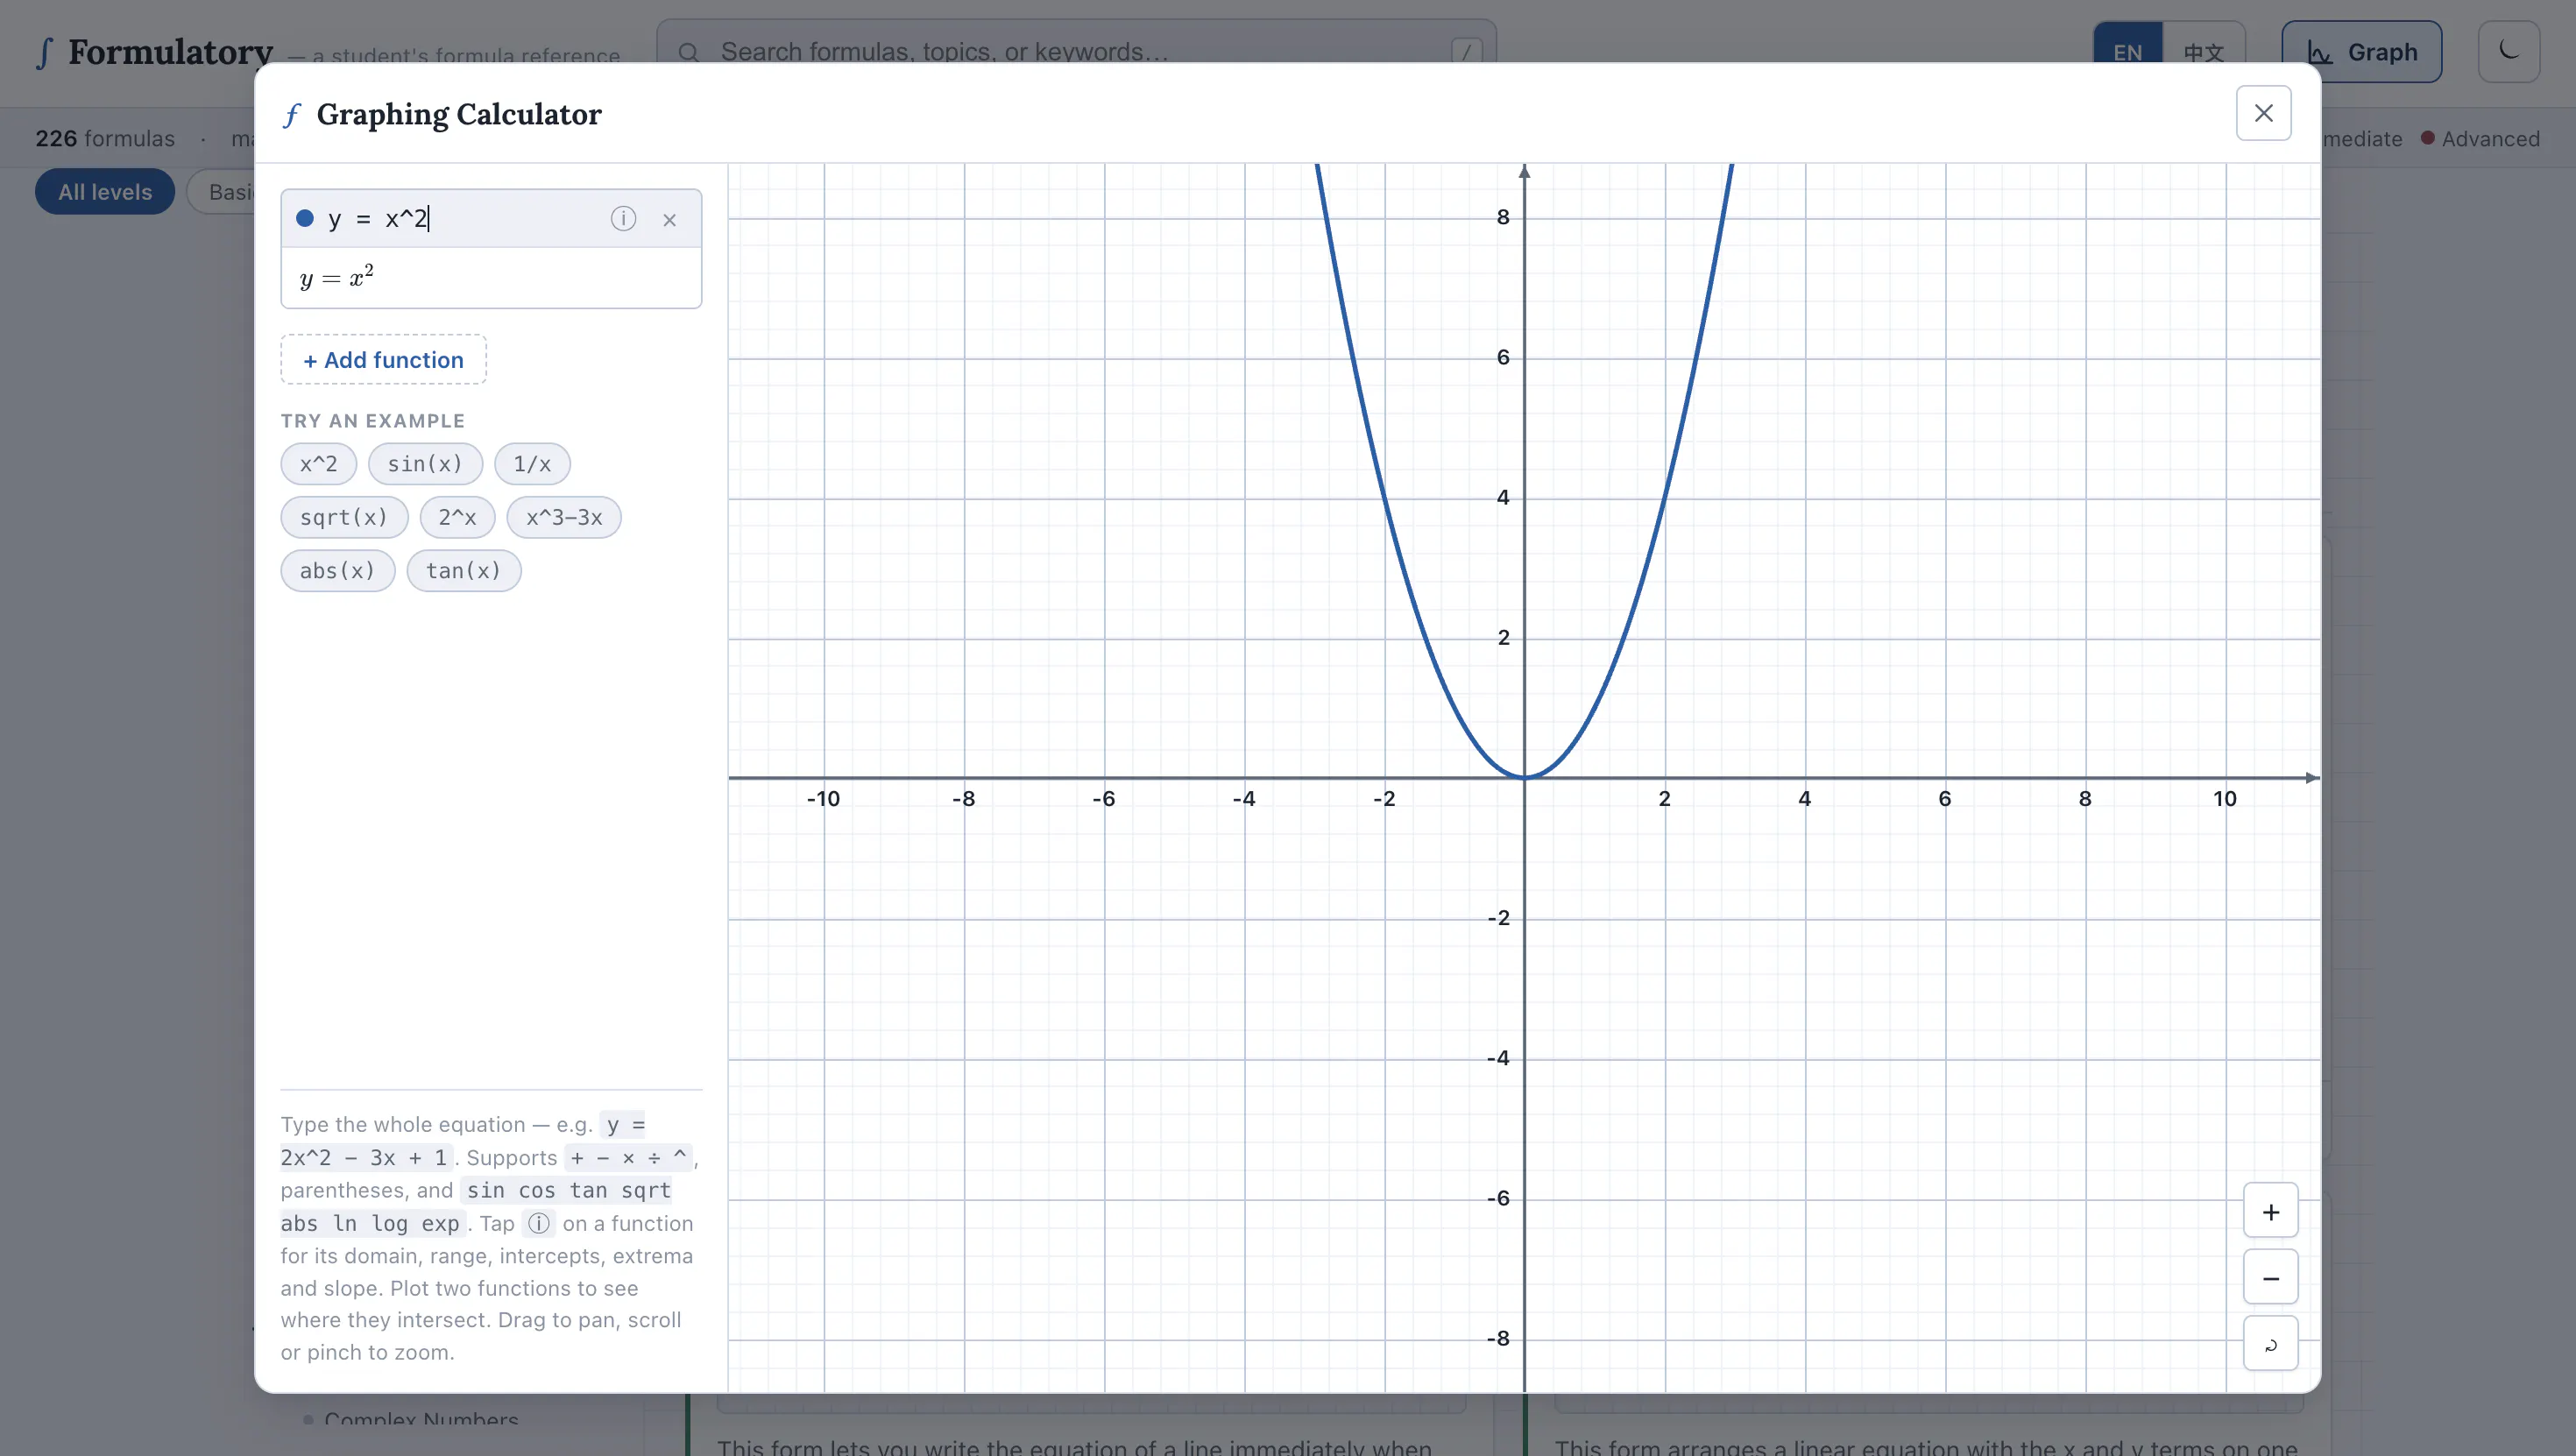
Task: Click the search formulas input field
Action: (x=1077, y=52)
